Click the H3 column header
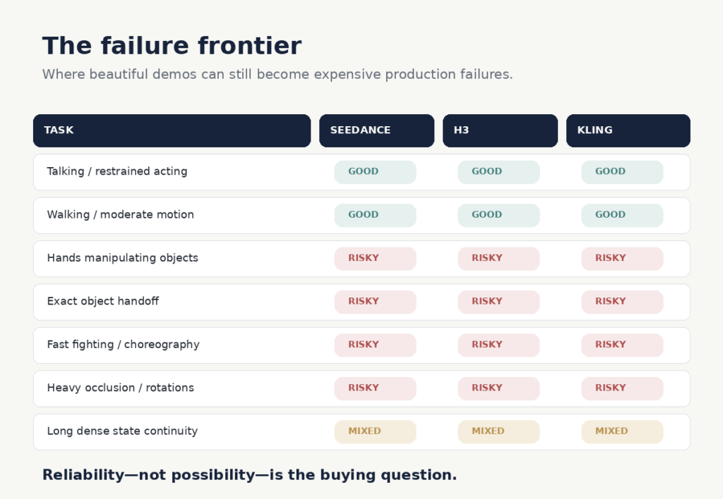The height and width of the screenshot is (499, 723). (x=501, y=130)
